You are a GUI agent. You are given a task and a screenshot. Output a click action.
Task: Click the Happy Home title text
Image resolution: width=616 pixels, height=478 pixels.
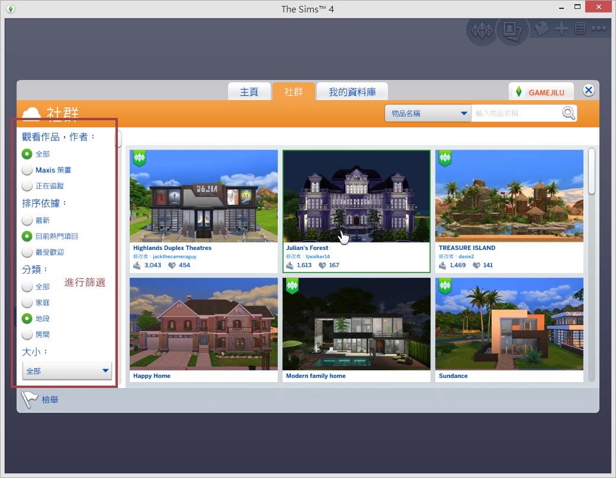click(152, 376)
